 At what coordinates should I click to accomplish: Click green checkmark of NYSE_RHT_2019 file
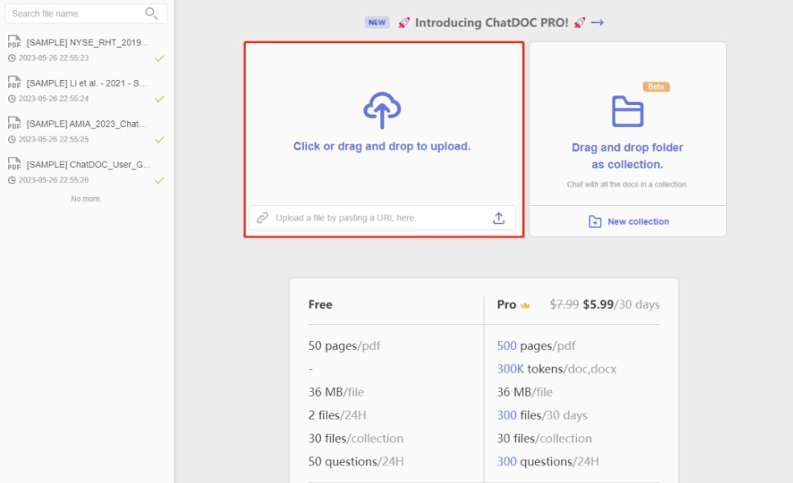coord(159,58)
